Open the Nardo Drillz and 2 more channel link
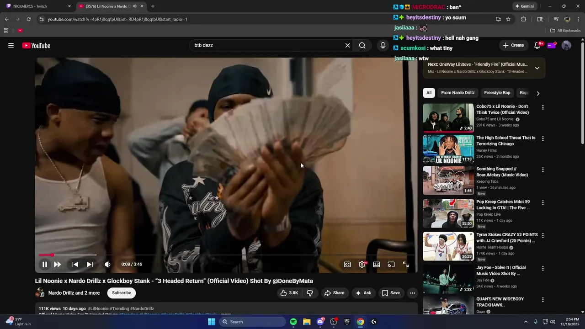 [74, 293]
